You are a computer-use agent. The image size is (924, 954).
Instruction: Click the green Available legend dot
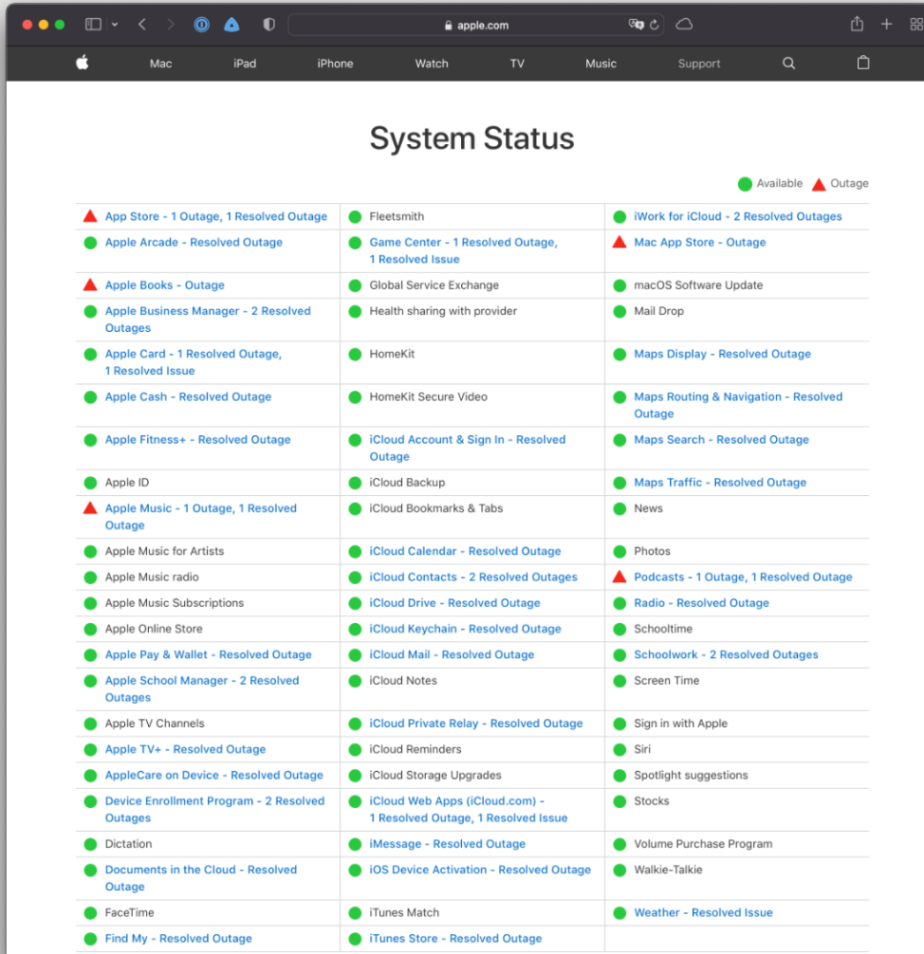[745, 184]
